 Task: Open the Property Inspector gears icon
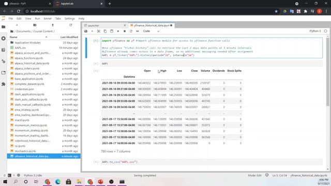tap(4, 61)
